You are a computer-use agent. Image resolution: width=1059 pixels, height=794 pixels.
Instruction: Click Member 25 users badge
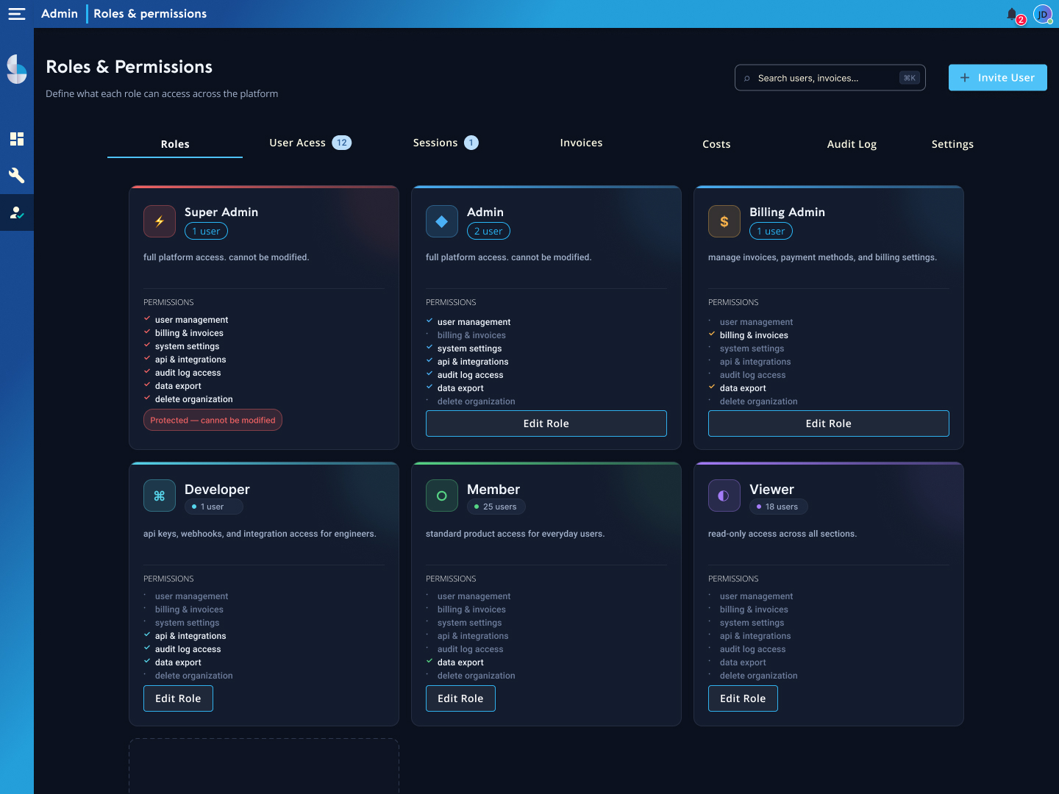pyautogui.click(x=496, y=507)
